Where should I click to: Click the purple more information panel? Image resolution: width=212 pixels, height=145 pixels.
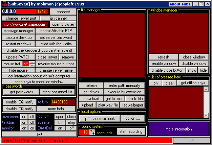(178, 129)
